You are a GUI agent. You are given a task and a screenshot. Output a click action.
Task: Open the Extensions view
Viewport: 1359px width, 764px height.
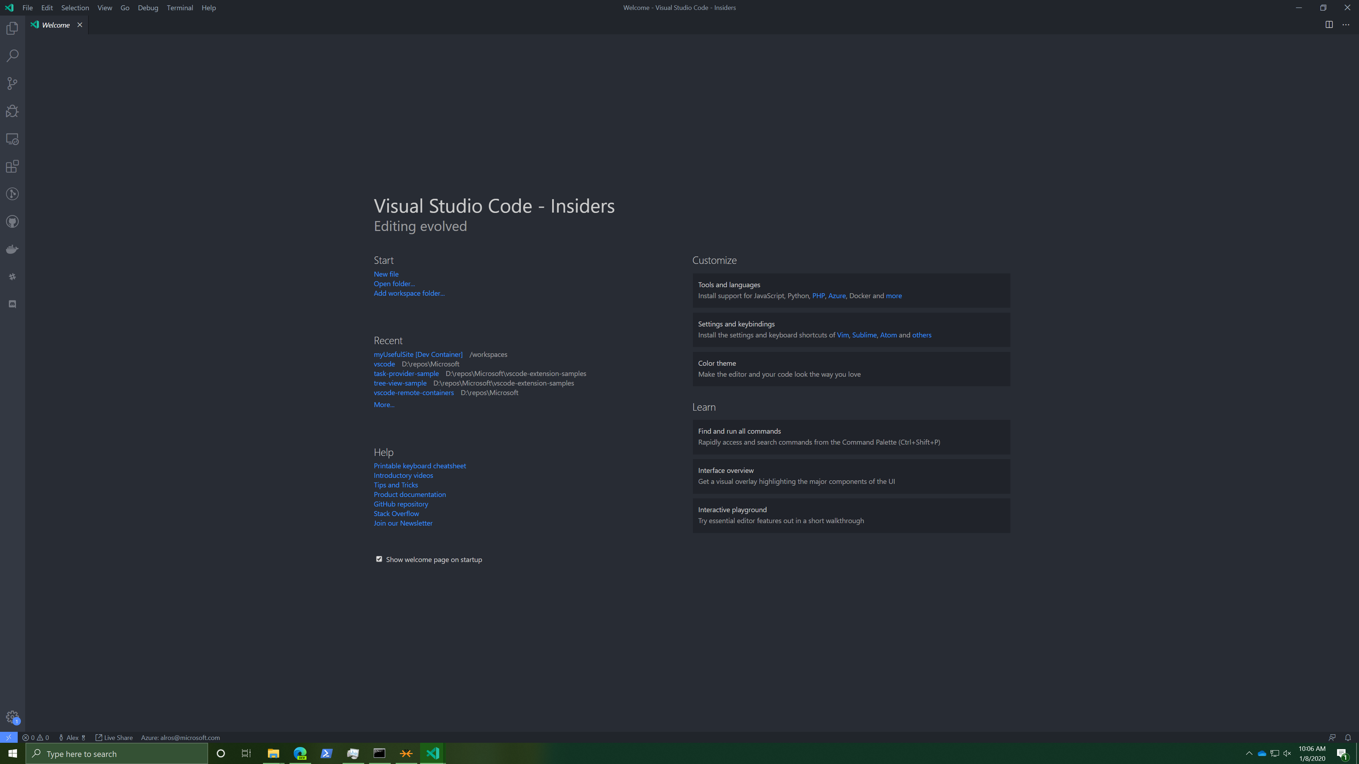[12, 167]
